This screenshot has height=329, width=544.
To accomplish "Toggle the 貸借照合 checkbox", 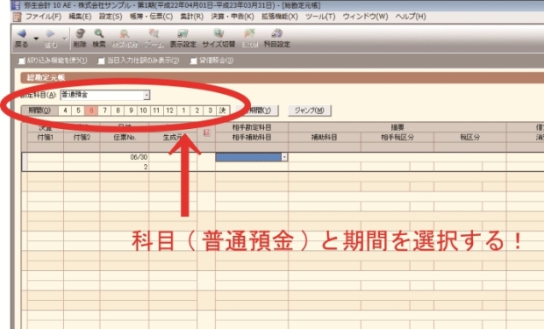I will [194, 61].
